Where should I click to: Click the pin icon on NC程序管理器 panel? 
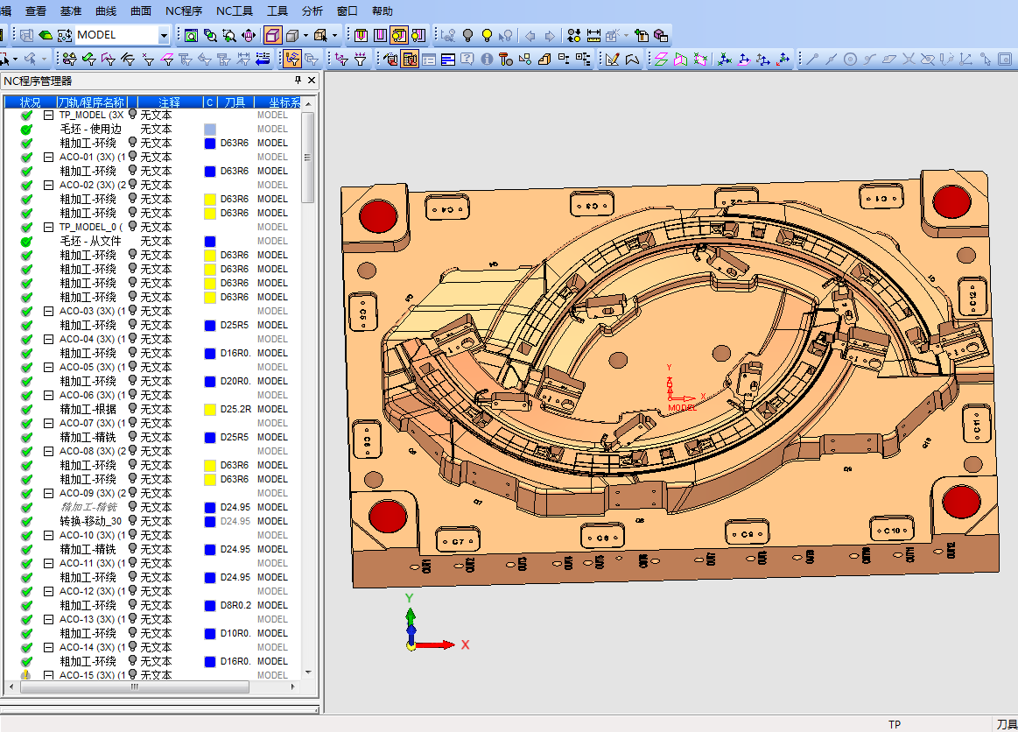(x=297, y=81)
